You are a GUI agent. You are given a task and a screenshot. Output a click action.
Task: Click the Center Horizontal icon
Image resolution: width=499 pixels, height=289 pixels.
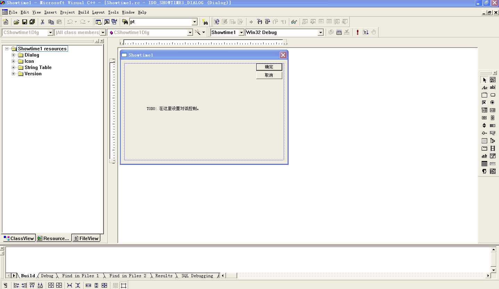tap(59, 285)
